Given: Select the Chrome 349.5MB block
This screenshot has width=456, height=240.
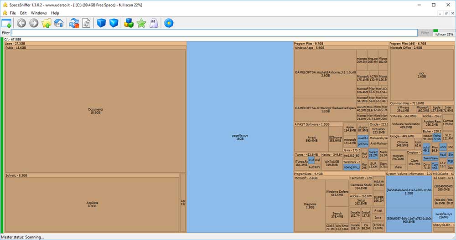Looking at the screenshot, I should 402,143.
